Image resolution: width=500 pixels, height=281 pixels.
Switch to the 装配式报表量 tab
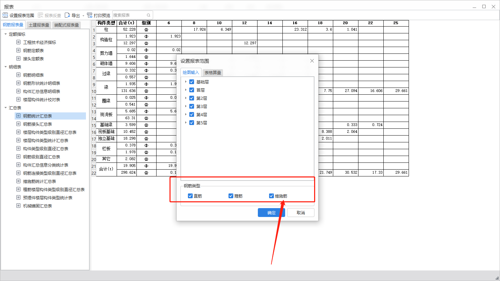tap(67, 25)
